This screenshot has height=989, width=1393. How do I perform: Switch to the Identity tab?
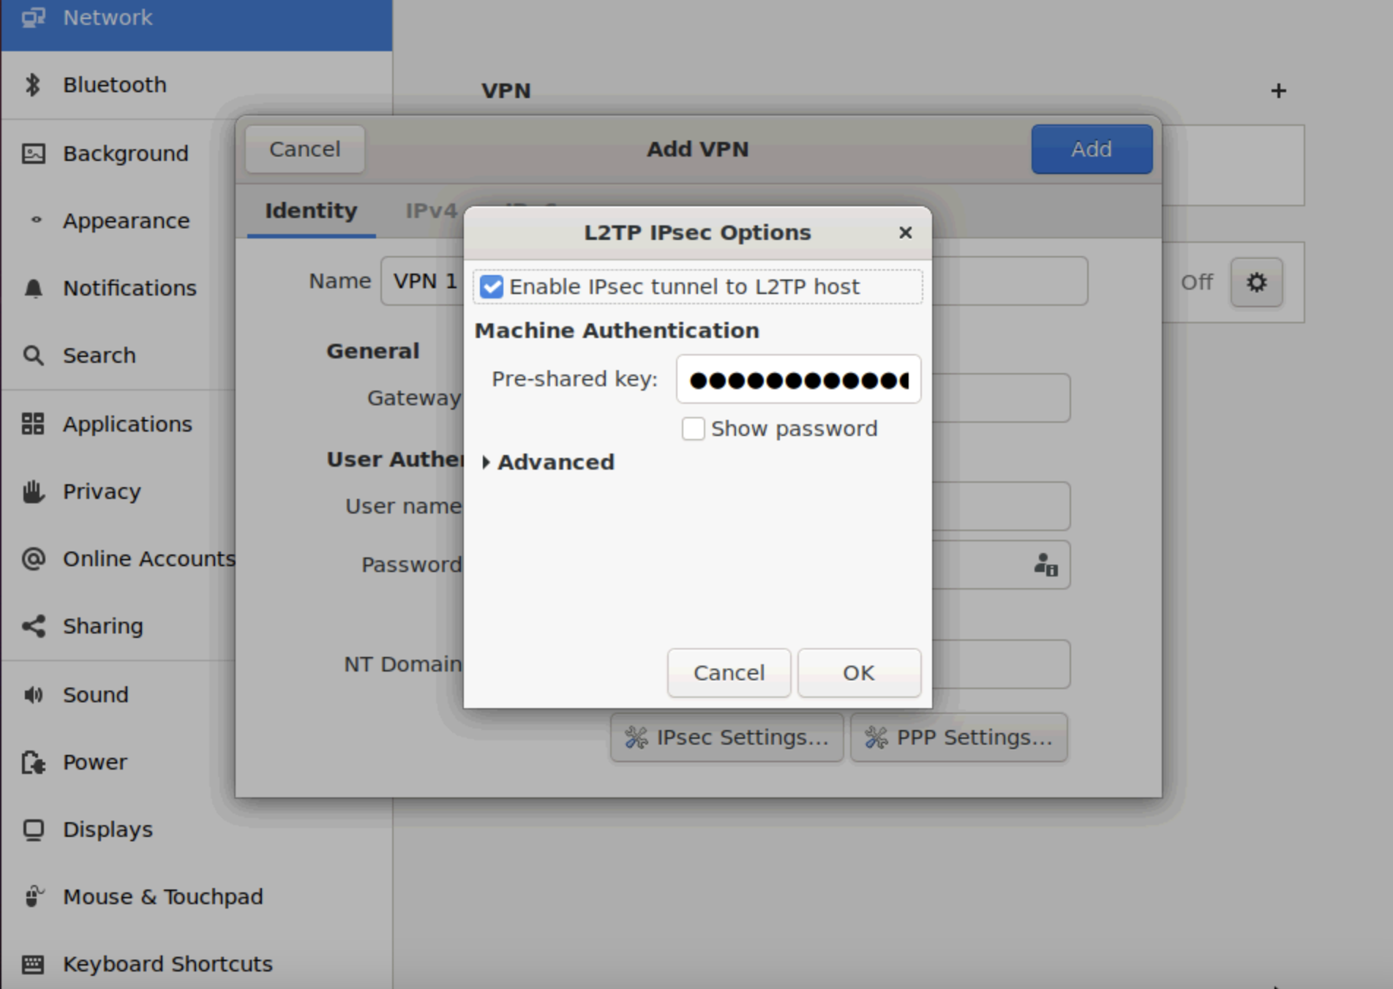(x=311, y=211)
